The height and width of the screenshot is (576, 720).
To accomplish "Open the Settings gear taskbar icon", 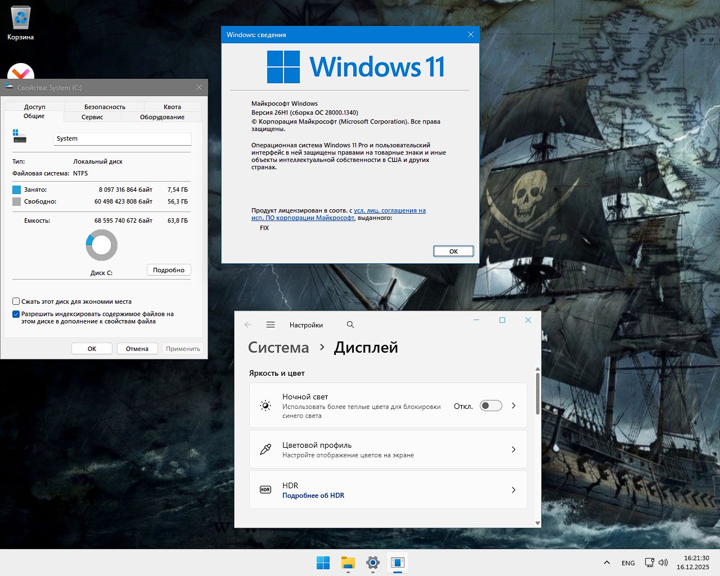I will (x=373, y=562).
